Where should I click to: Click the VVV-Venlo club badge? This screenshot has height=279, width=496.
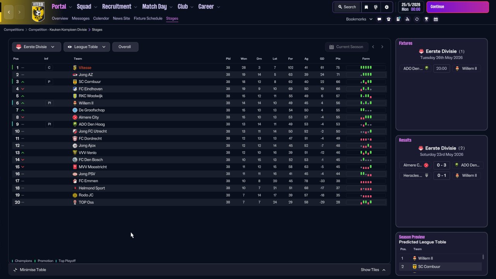(75, 153)
